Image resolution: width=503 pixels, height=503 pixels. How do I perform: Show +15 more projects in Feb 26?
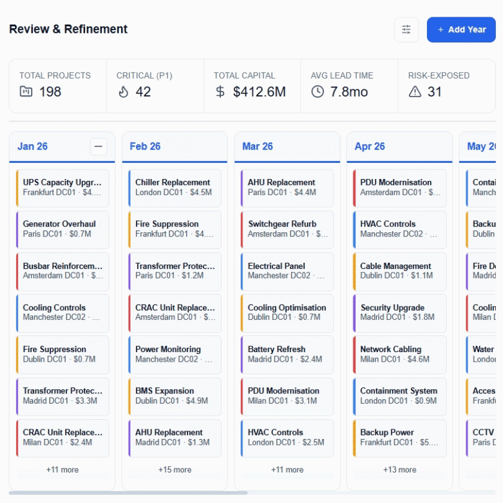[x=175, y=469]
